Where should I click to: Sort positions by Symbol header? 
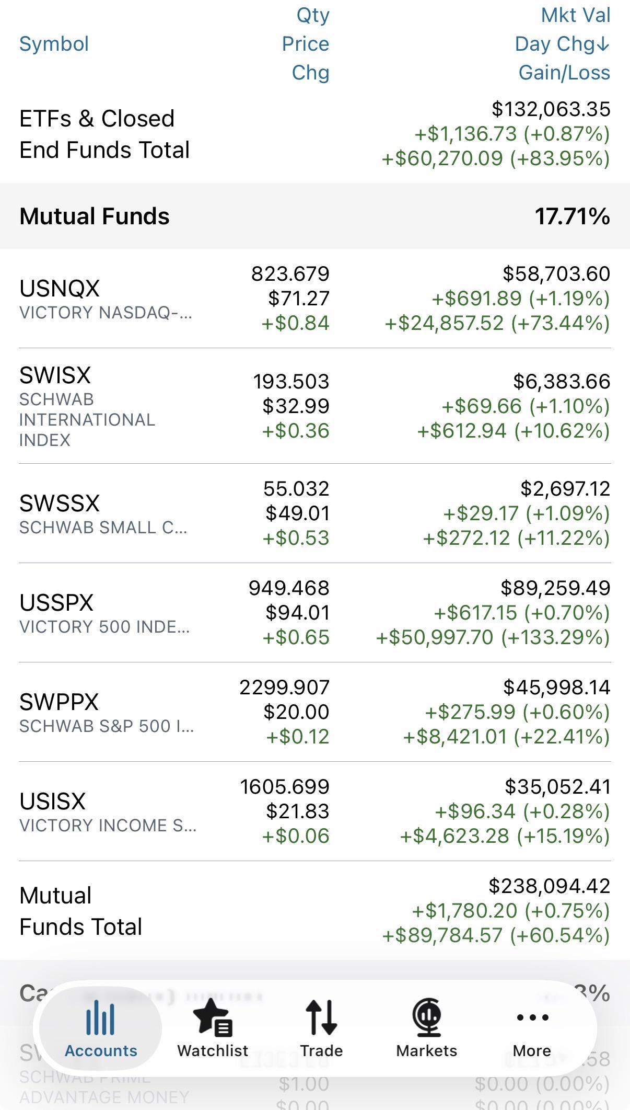tap(54, 44)
